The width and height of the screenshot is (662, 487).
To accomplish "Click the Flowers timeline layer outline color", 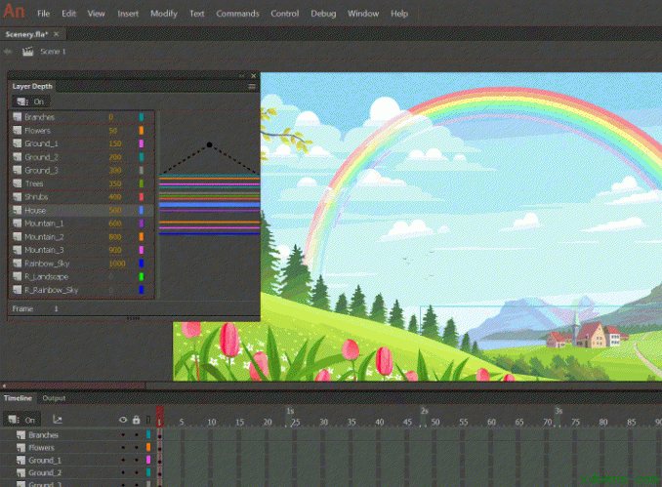I will 148,447.
